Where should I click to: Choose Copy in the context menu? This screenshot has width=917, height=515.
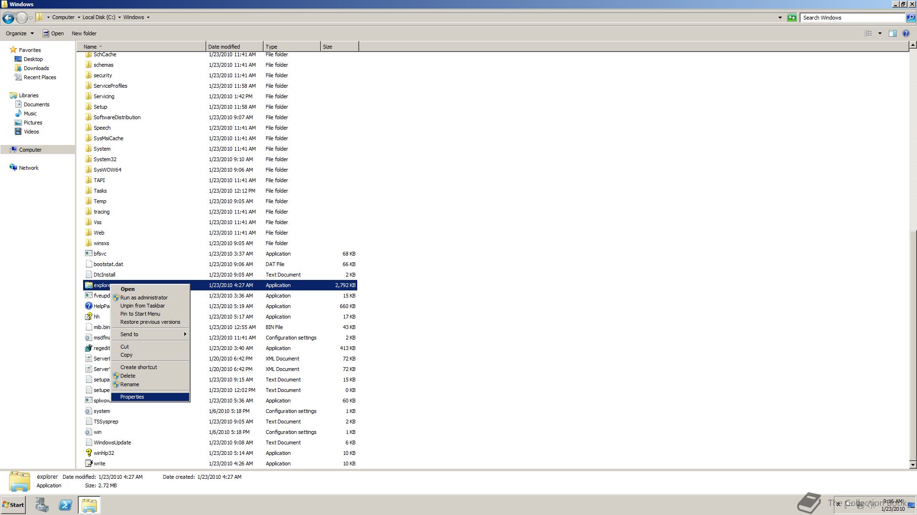tap(150, 355)
